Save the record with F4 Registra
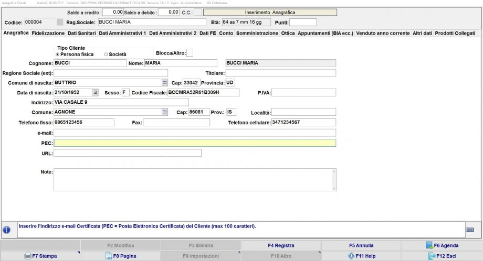This screenshot has width=483, height=261. pos(281,245)
